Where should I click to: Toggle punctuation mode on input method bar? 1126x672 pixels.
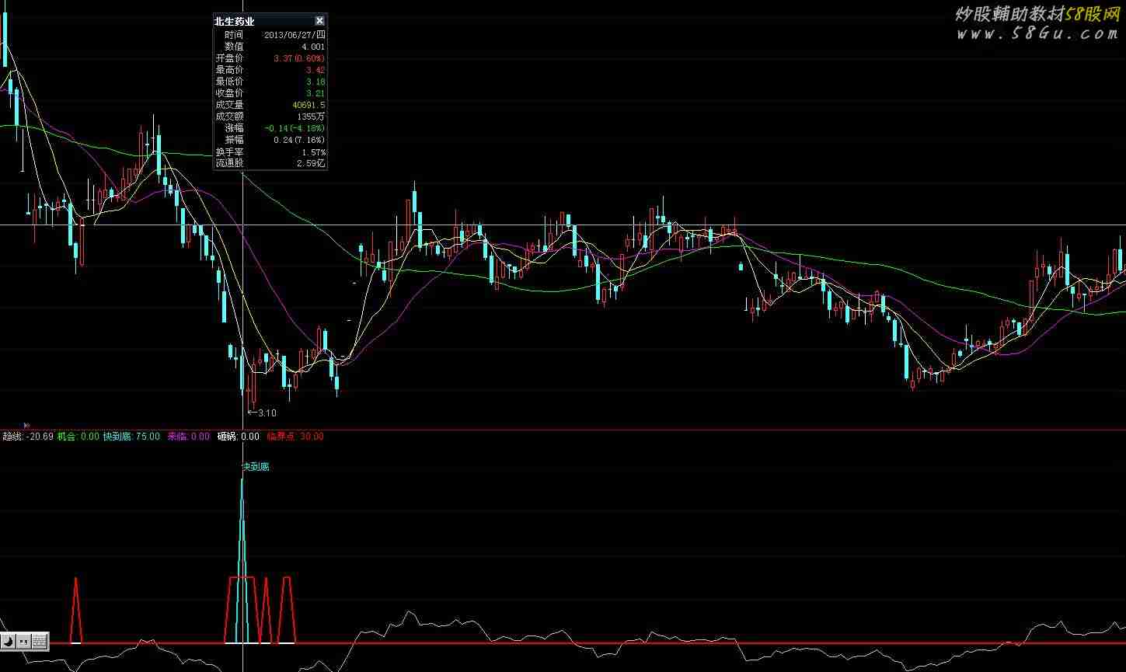pyautogui.click(x=24, y=641)
